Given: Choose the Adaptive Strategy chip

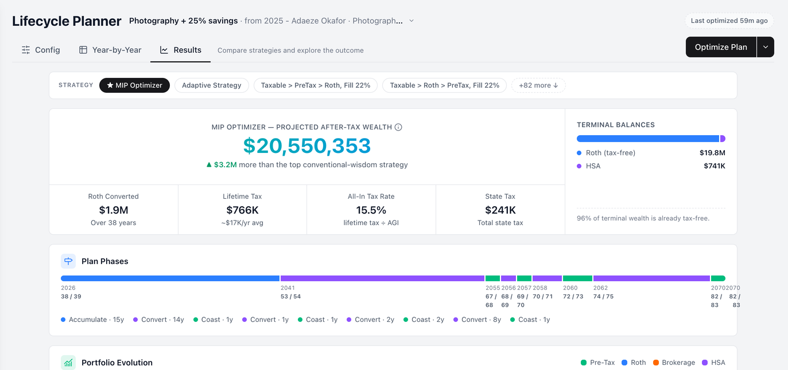Looking at the screenshot, I should (211, 85).
